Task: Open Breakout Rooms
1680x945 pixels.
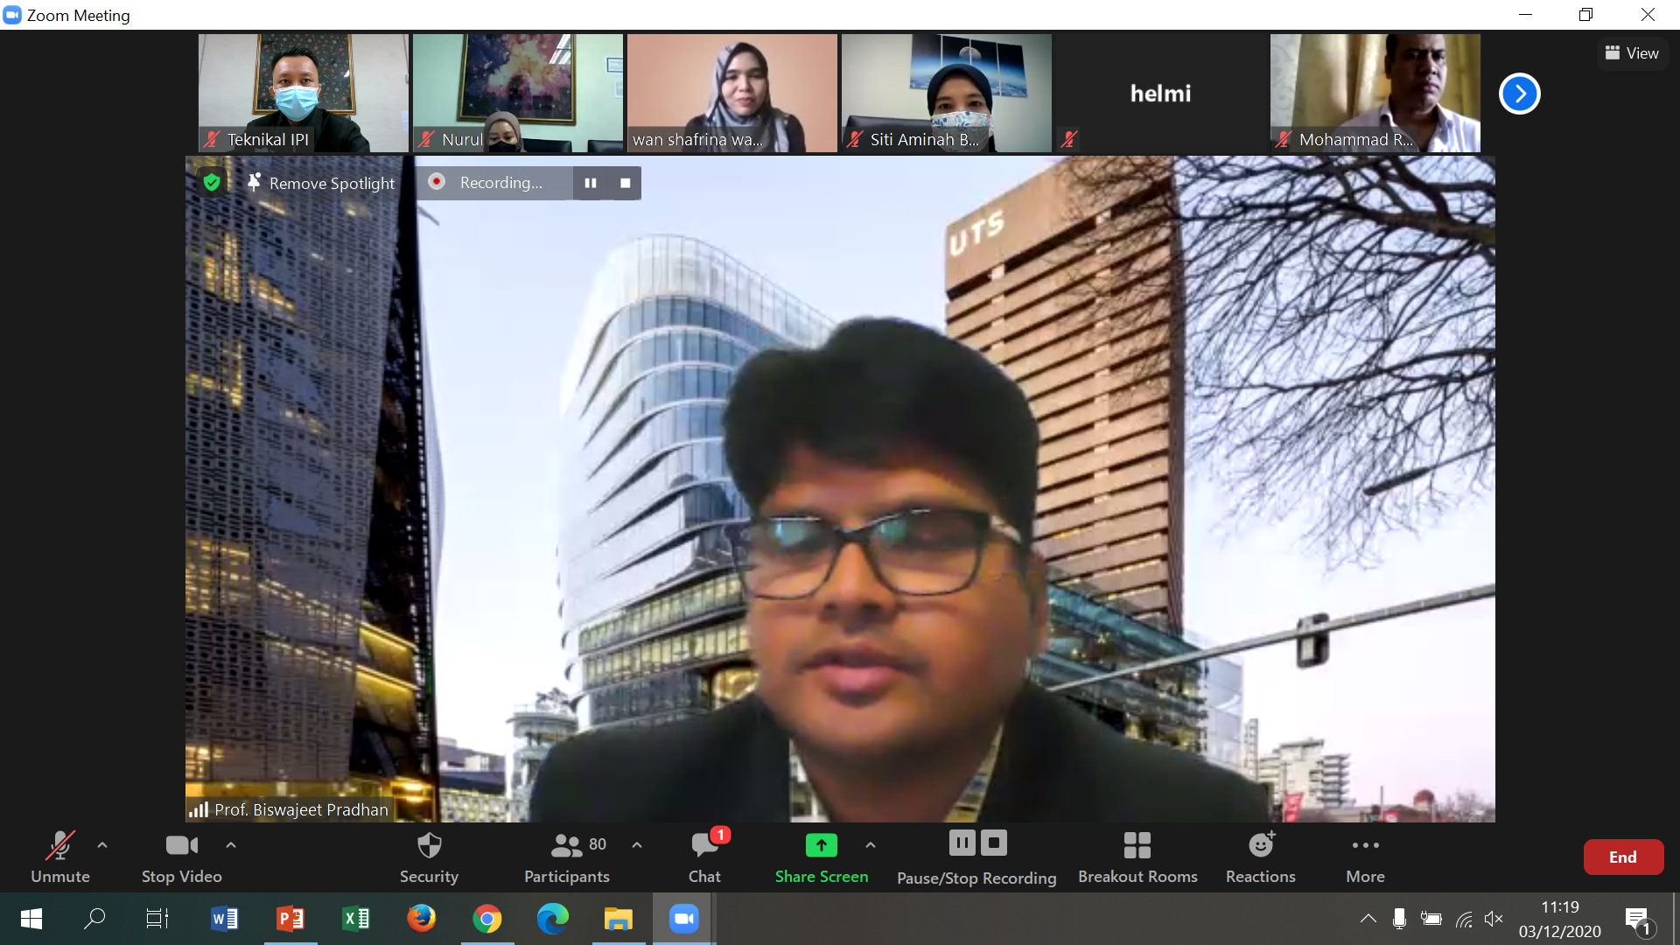Action: [x=1137, y=857]
